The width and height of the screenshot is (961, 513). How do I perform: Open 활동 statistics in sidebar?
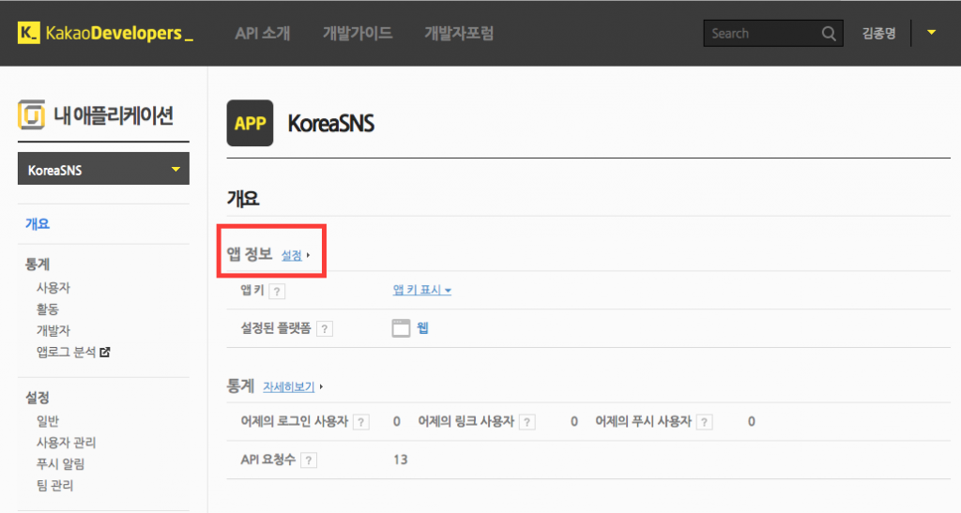(x=48, y=309)
